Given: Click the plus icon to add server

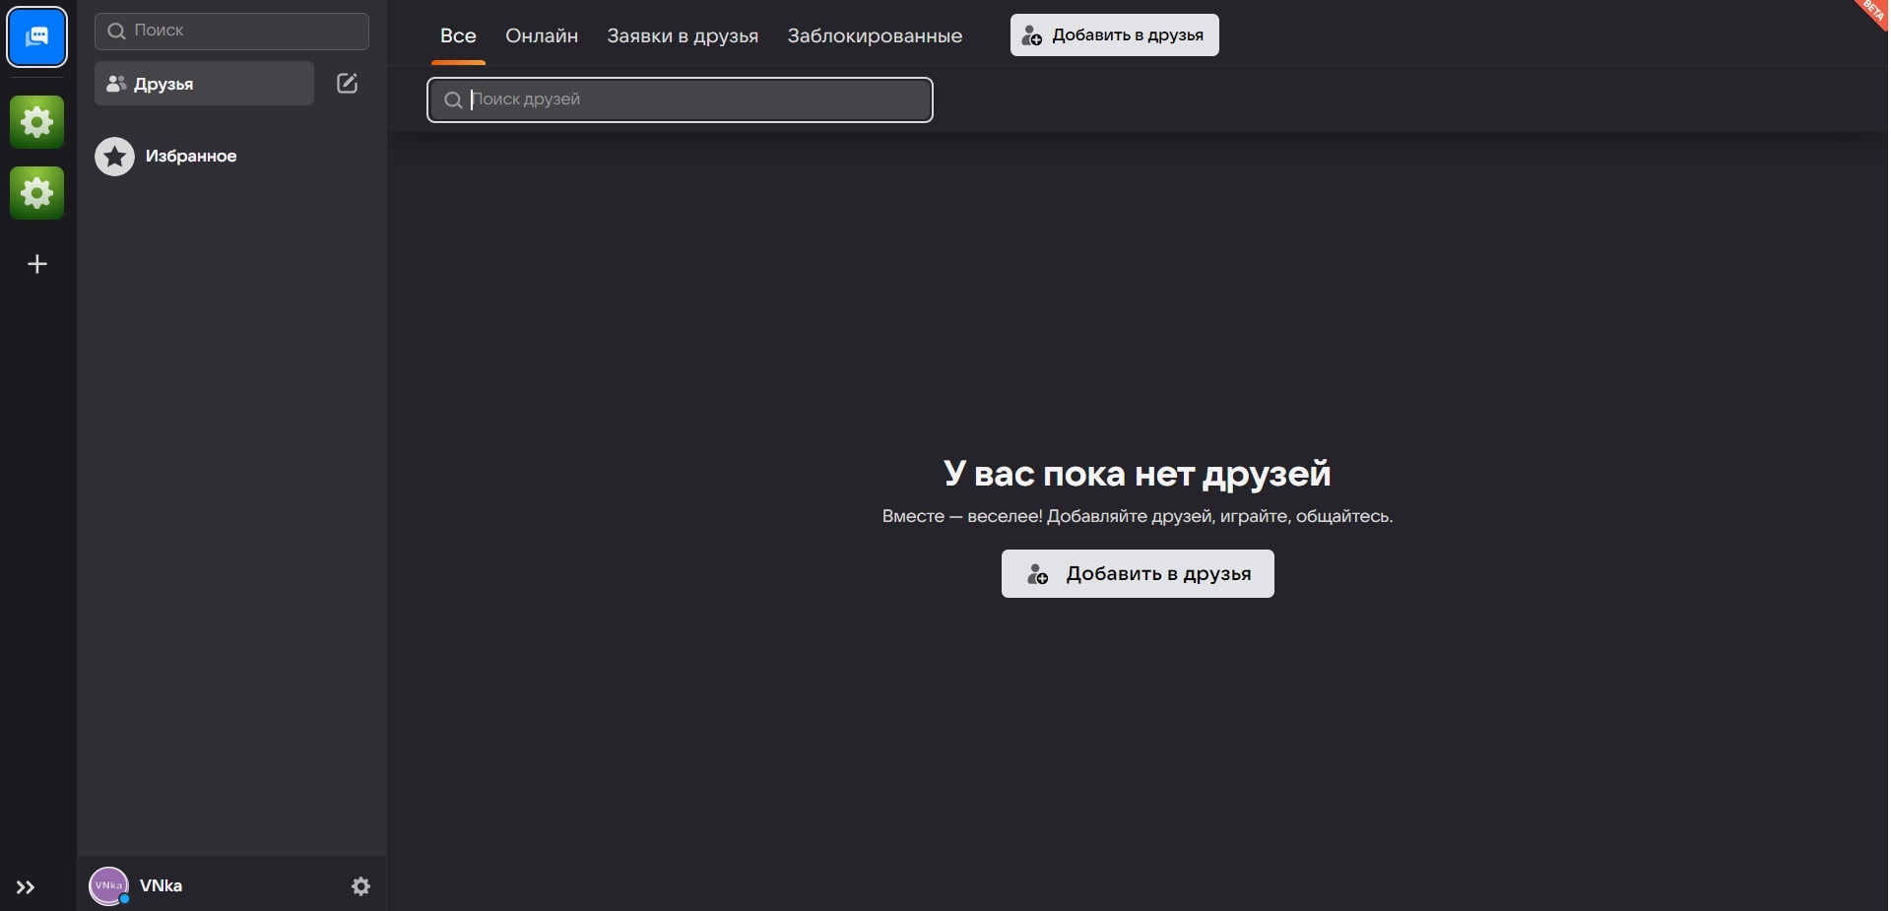Looking at the screenshot, I should (37, 264).
